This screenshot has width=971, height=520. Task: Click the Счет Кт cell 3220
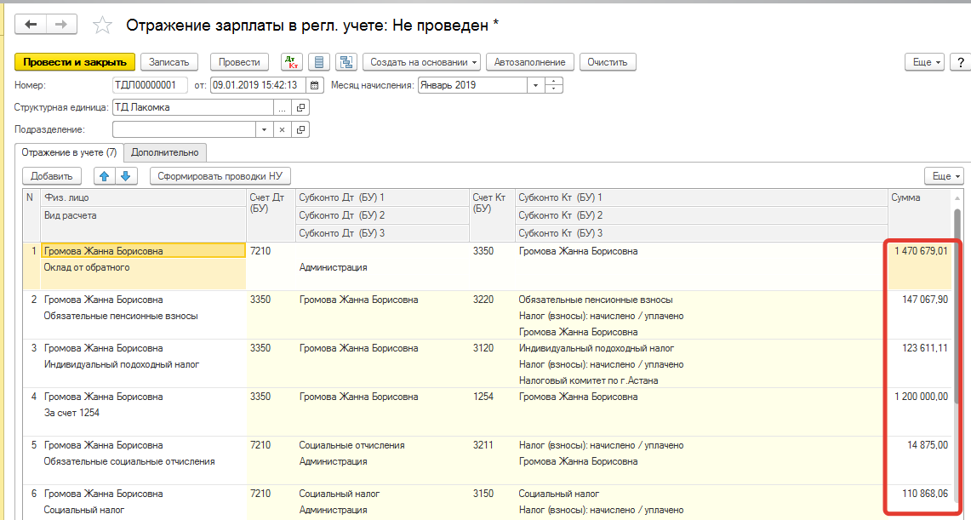pos(483,300)
